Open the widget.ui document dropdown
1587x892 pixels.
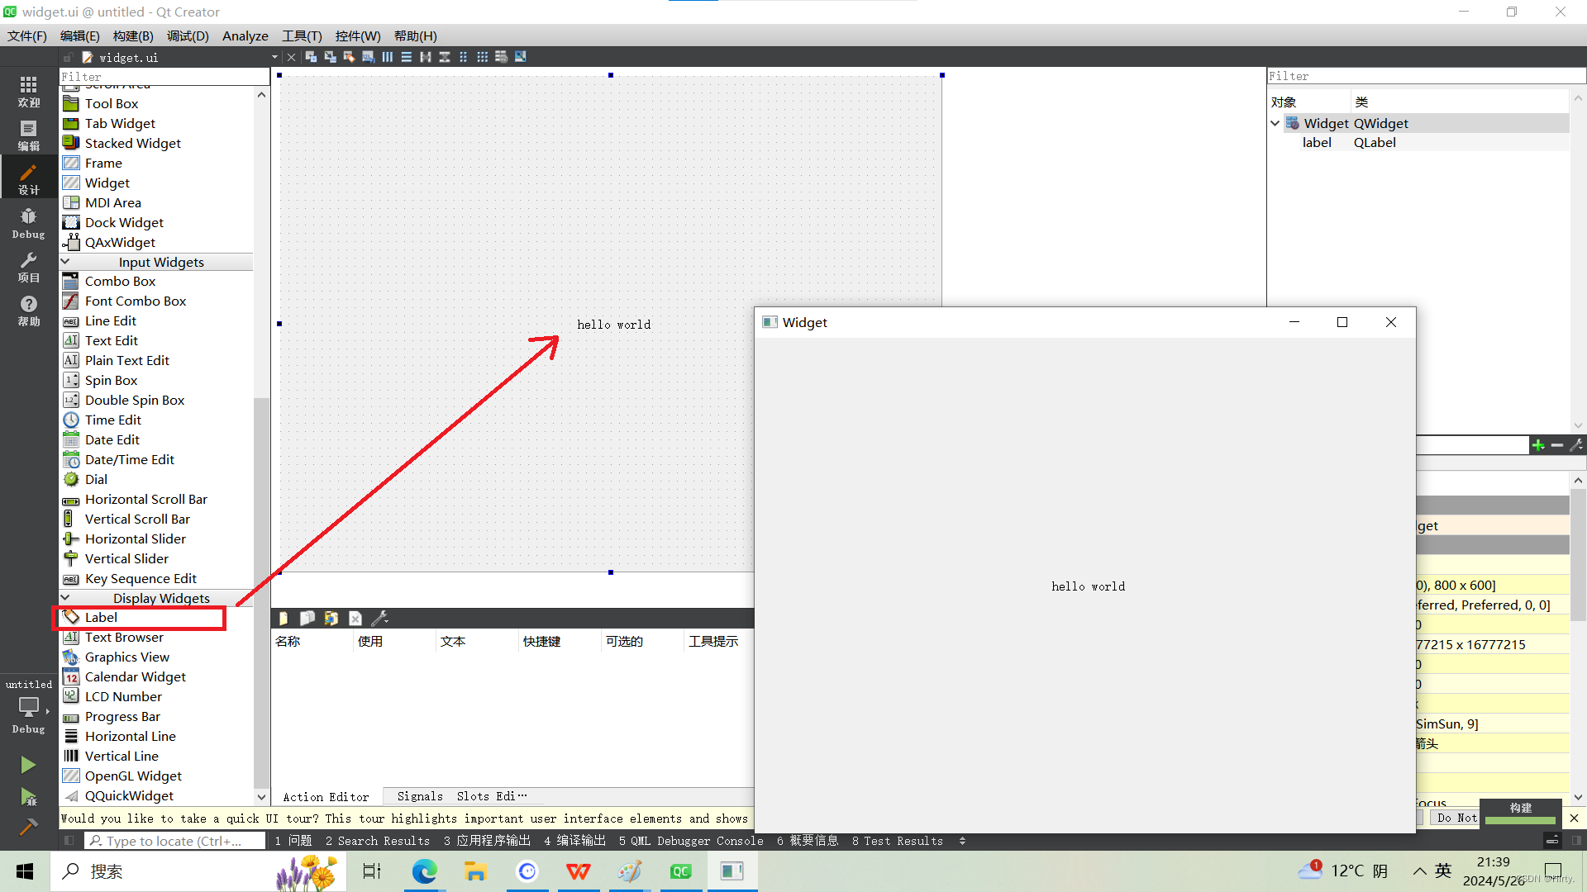[x=274, y=57]
